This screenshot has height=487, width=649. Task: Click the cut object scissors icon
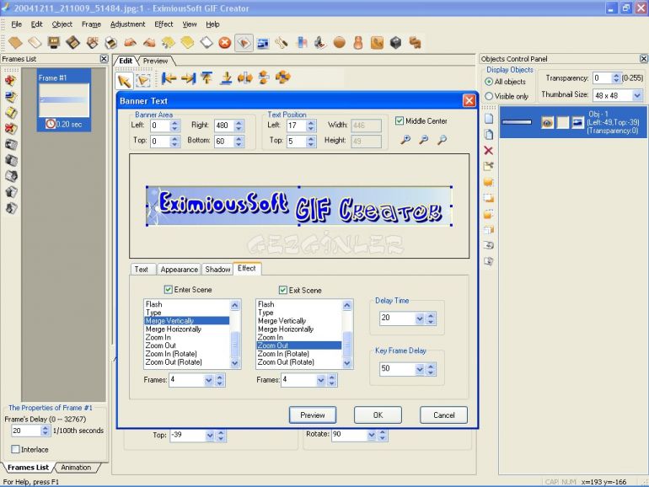pyautogui.click(x=489, y=166)
